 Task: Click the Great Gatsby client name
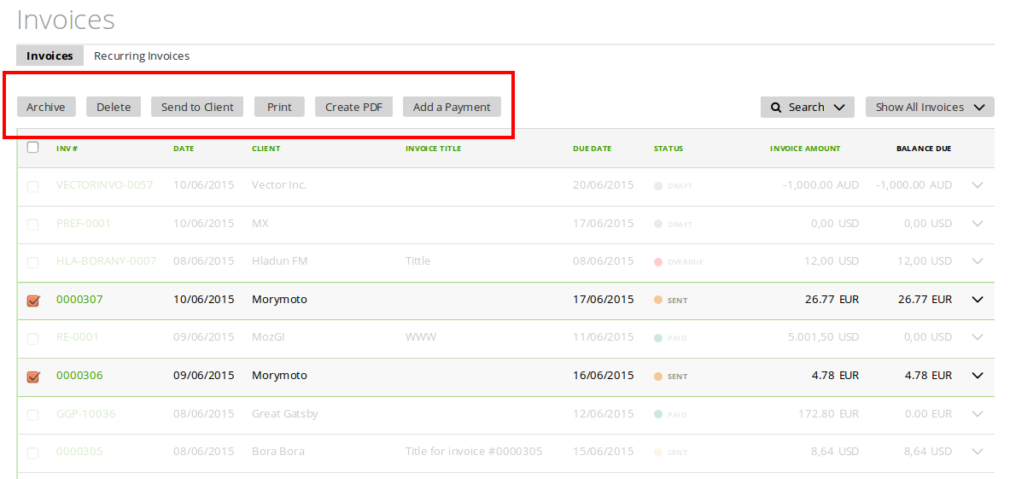pyautogui.click(x=284, y=413)
